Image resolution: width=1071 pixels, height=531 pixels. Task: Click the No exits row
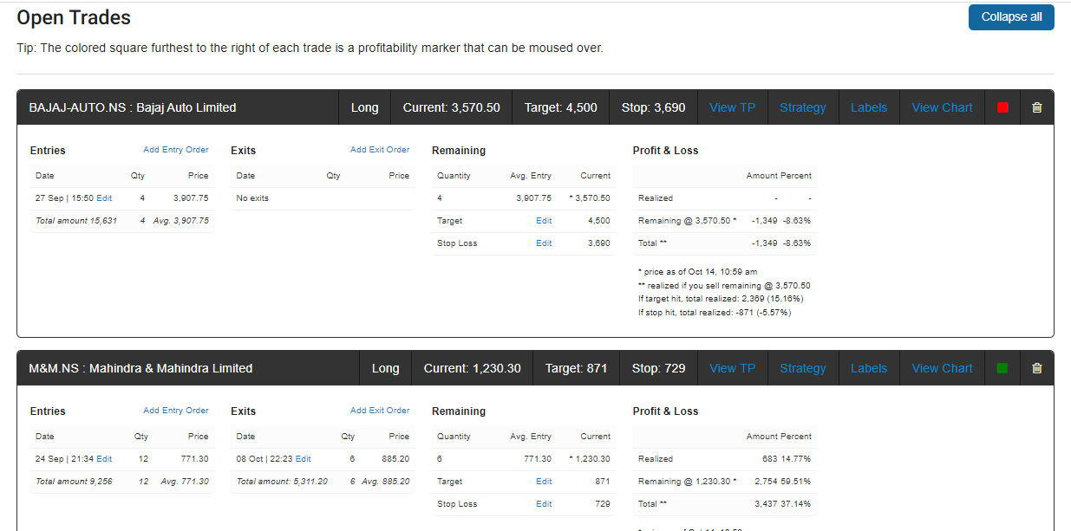coord(323,198)
